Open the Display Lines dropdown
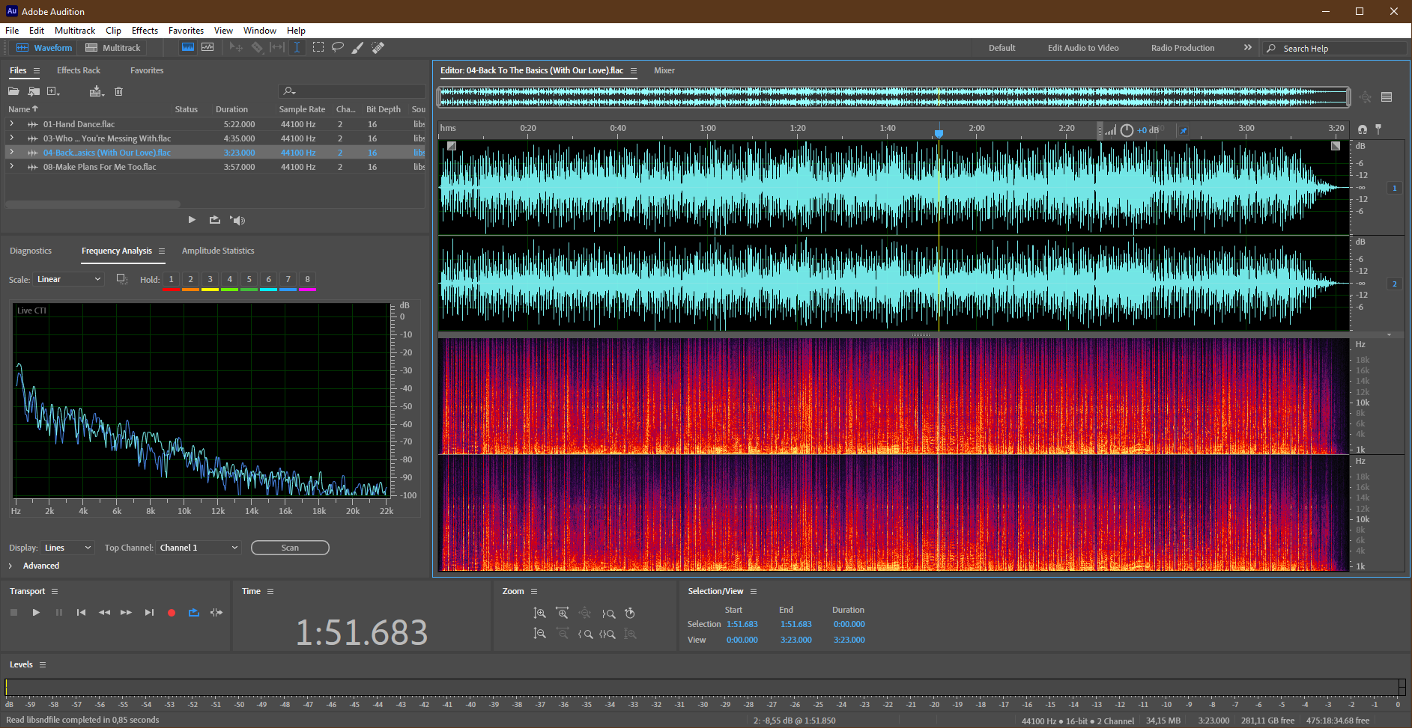 (x=67, y=548)
